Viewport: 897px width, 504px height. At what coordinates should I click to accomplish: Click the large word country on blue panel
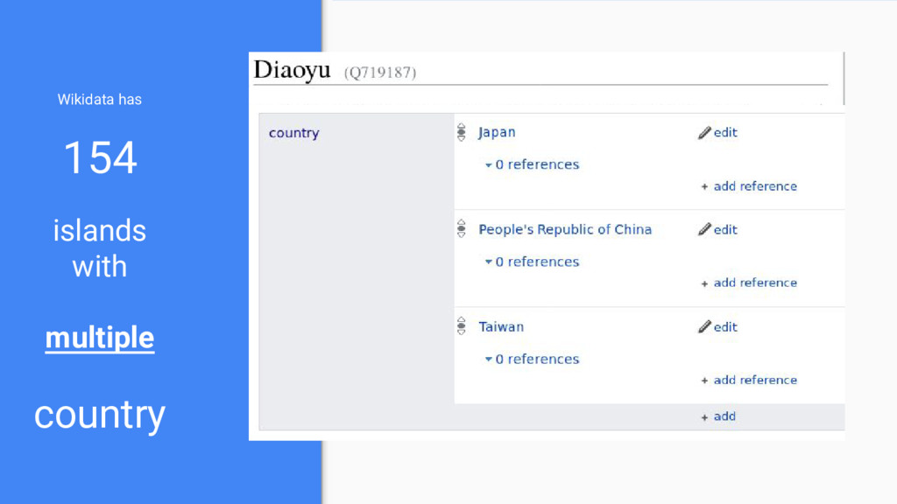[x=100, y=414]
